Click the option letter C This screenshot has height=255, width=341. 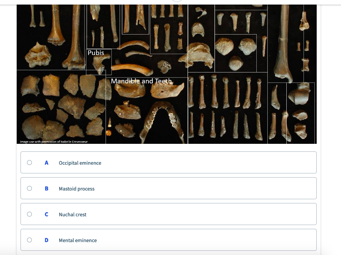pos(46,214)
